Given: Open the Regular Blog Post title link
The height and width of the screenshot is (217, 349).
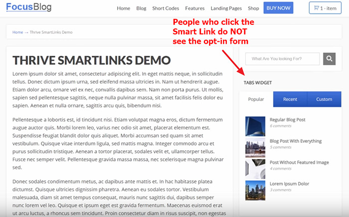Looking at the screenshot, I should 287,120.
